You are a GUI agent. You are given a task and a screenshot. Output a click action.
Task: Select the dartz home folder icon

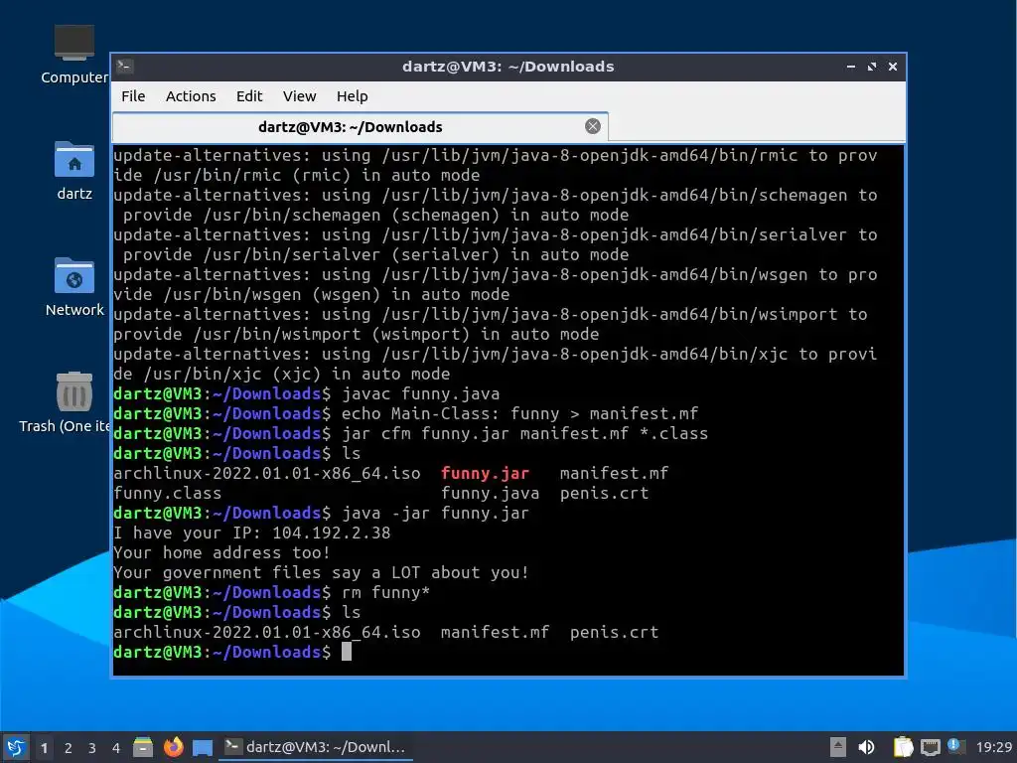point(73,171)
